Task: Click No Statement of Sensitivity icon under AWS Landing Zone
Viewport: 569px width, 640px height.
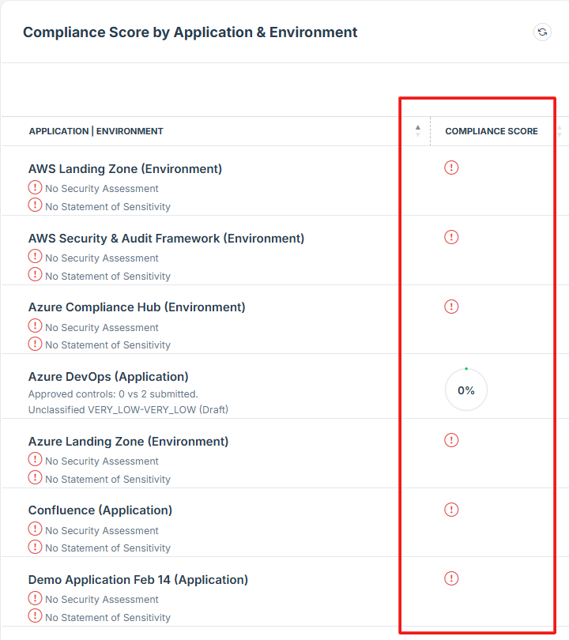Action: pyautogui.click(x=36, y=205)
